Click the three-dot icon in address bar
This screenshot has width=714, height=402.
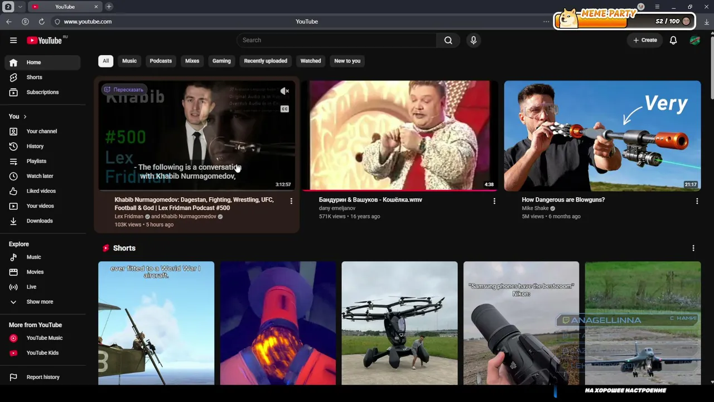(x=546, y=21)
